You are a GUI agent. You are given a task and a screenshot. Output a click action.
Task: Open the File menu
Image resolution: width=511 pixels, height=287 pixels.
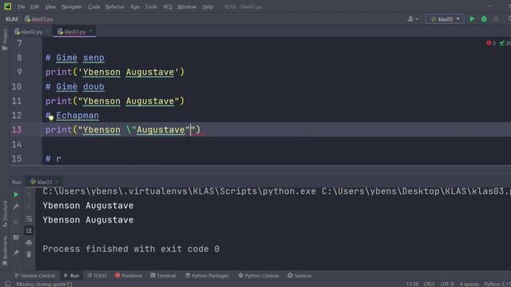pyautogui.click(x=22, y=7)
